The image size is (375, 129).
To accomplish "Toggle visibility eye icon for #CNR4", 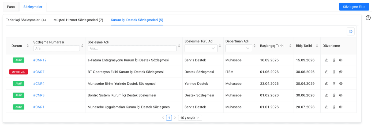I will 341,84.
